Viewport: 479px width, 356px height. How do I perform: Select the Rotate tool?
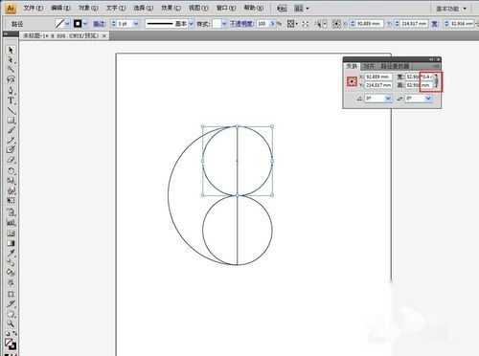[x=11, y=170]
